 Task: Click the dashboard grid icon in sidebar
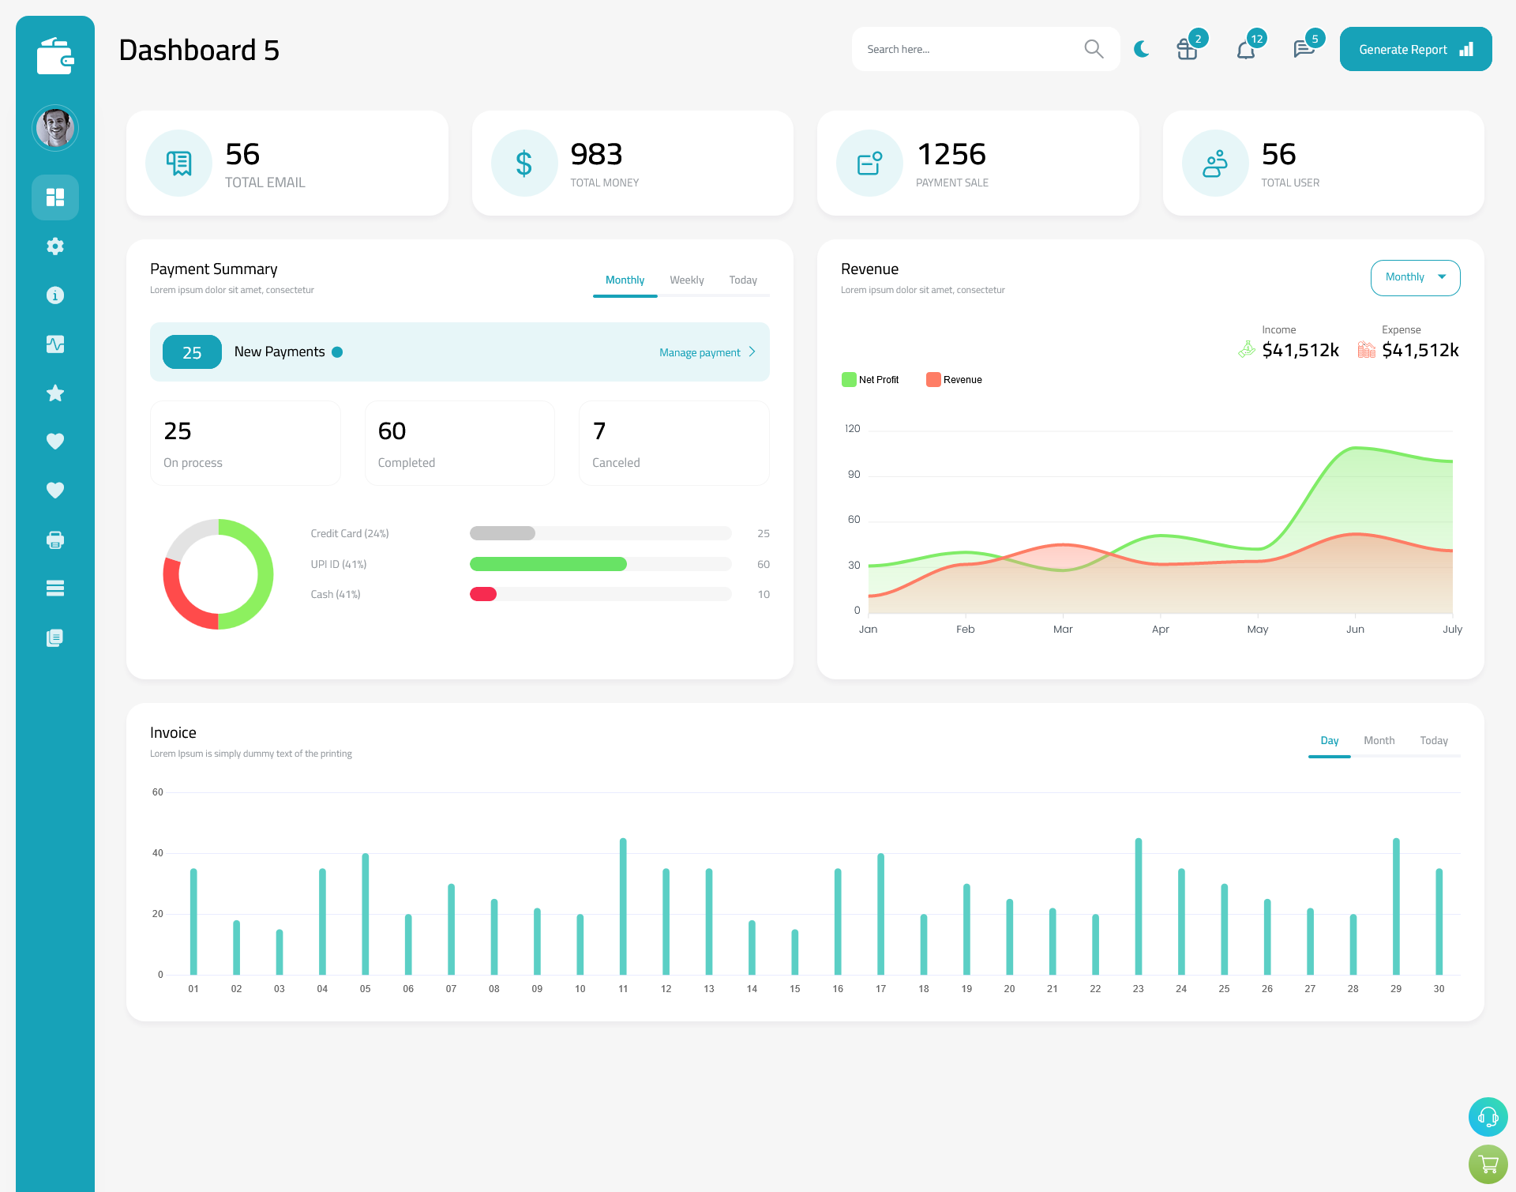click(55, 197)
